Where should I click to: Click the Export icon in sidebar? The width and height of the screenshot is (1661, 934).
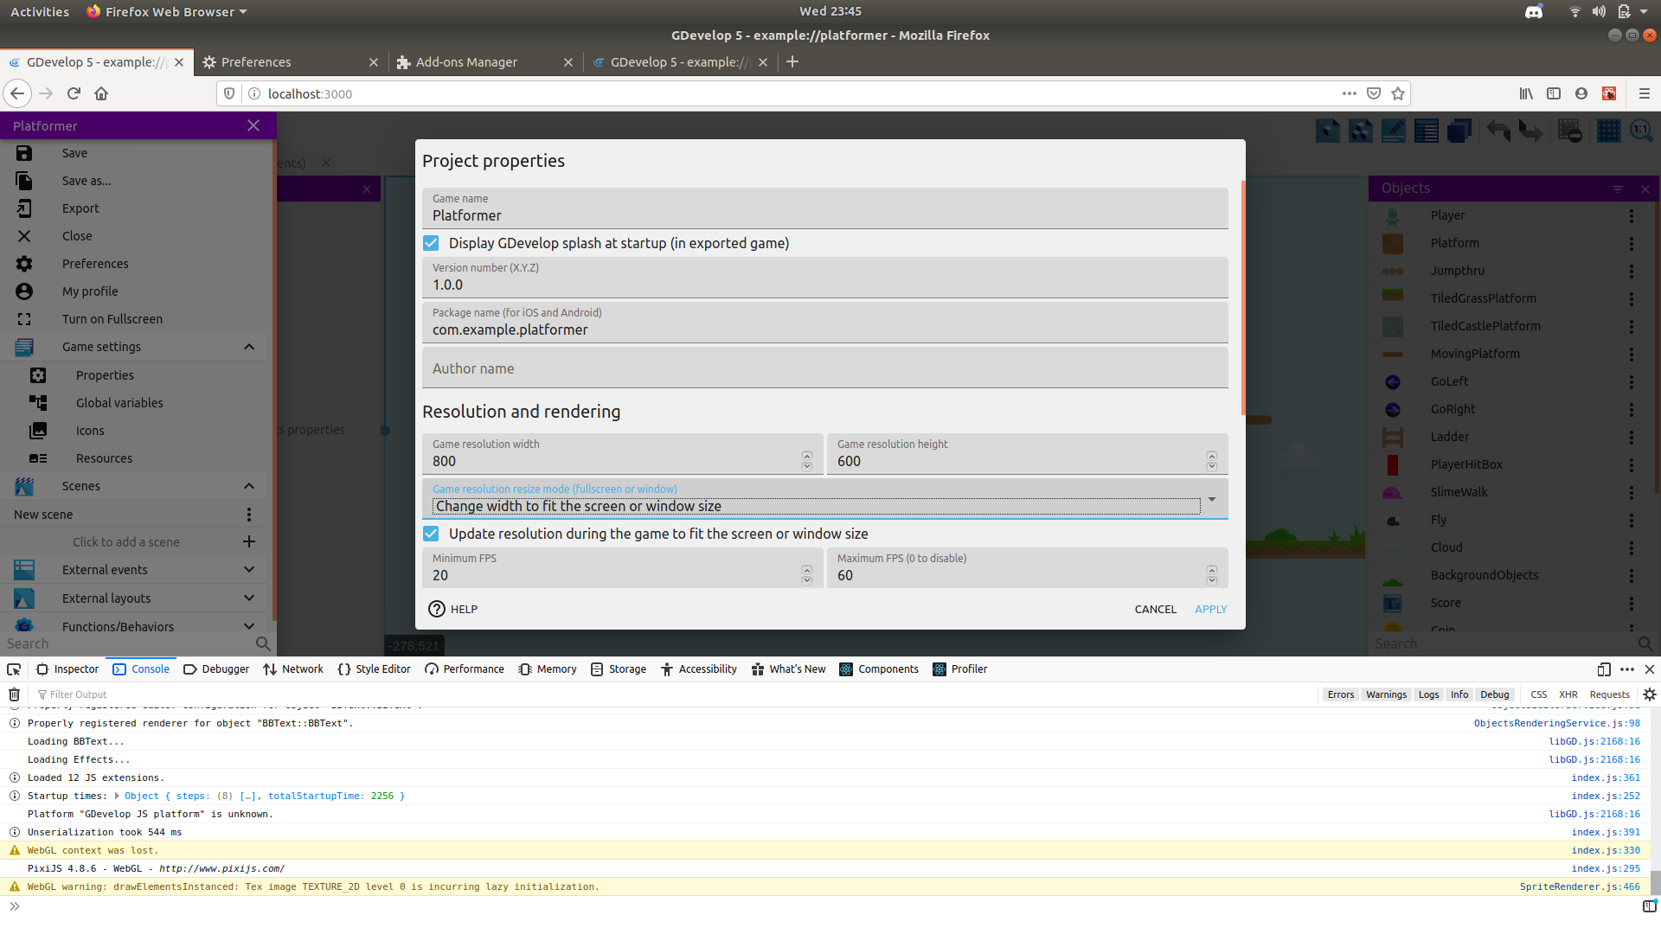pos(24,208)
